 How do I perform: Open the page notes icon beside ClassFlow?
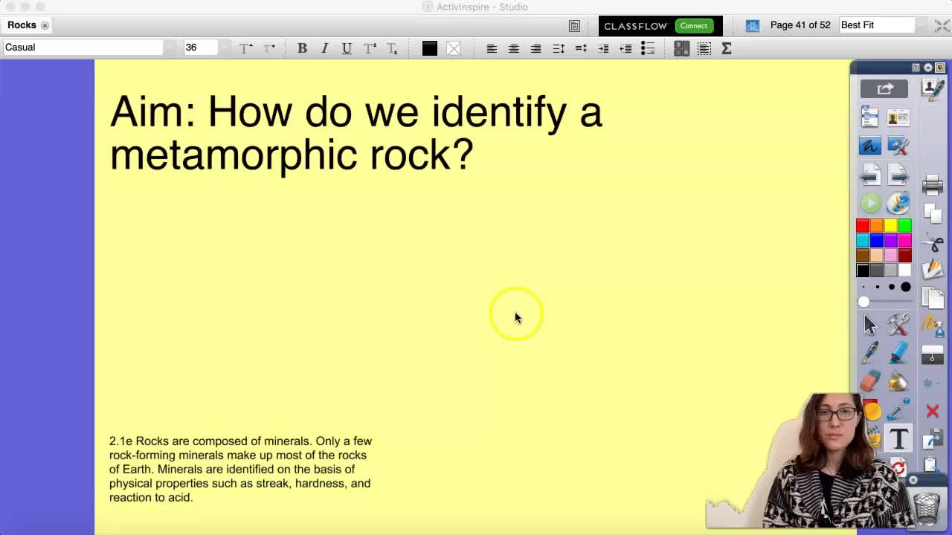tap(574, 26)
